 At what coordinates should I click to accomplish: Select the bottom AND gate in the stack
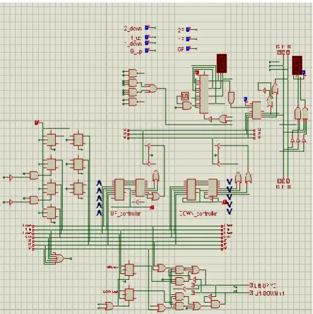pyautogui.click(x=133, y=102)
